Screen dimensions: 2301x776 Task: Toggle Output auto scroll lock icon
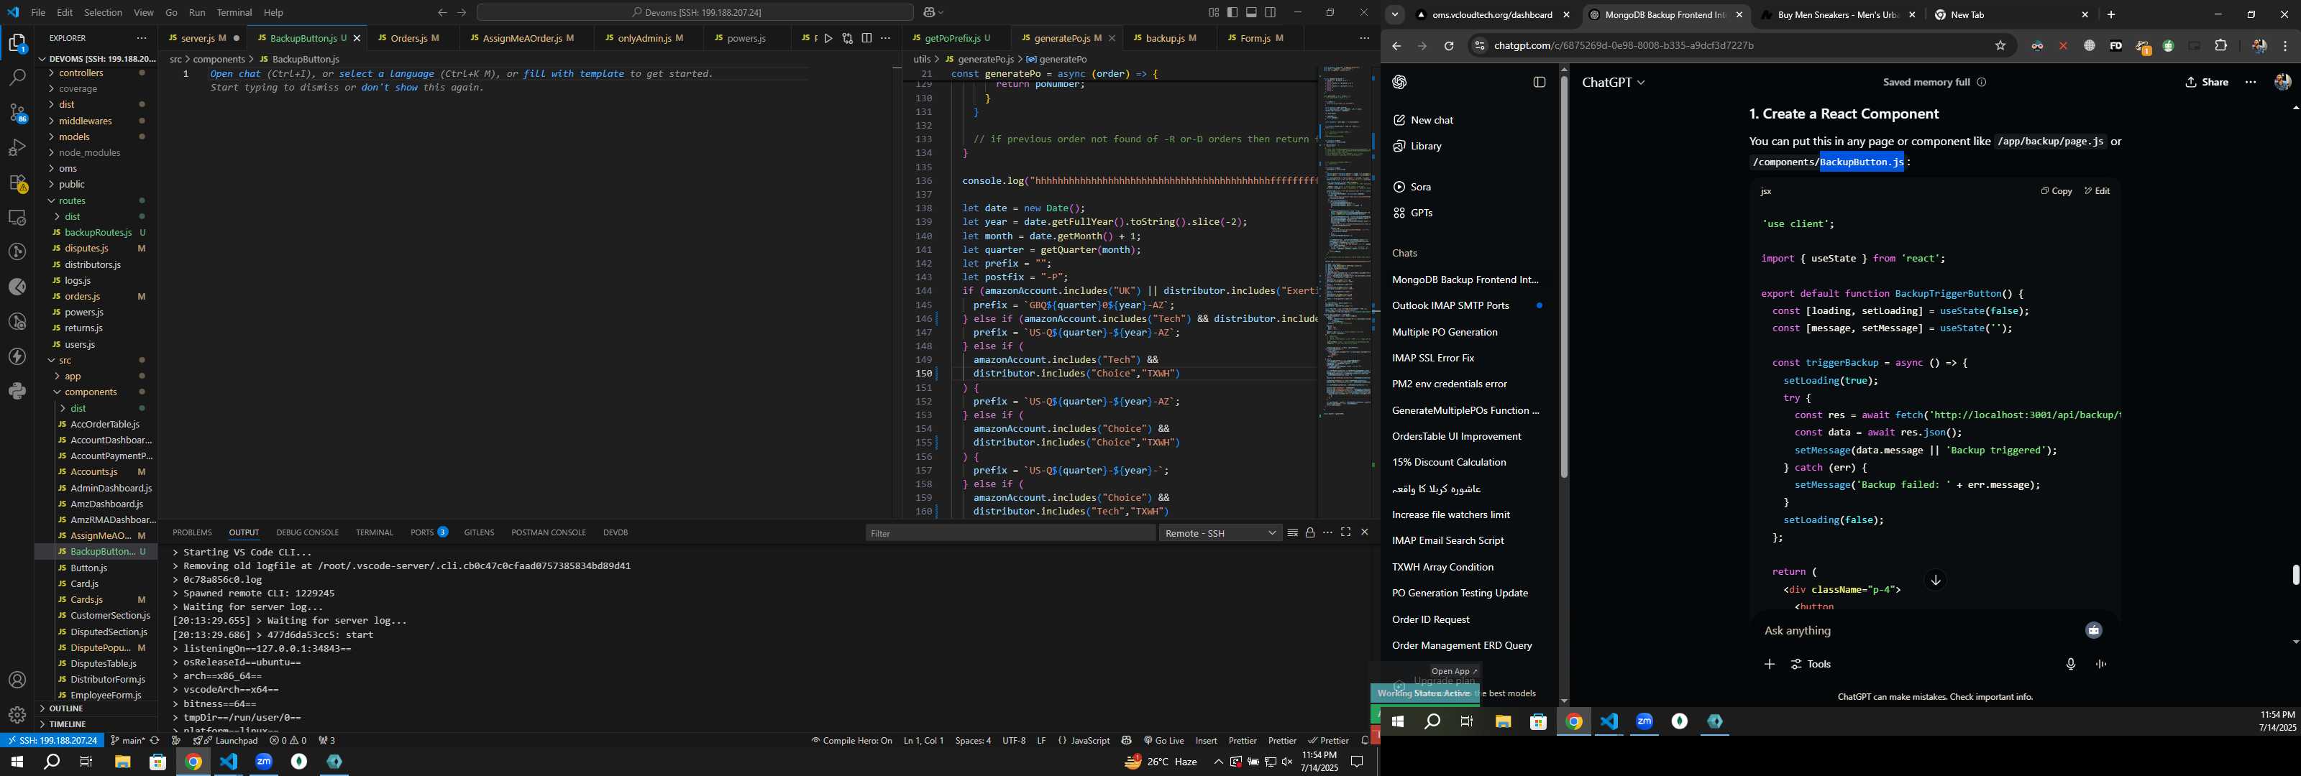[1309, 532]
